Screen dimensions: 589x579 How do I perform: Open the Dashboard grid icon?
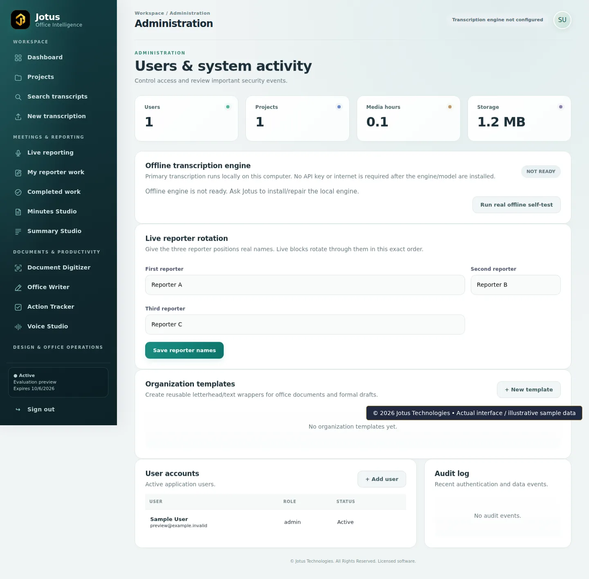pos(18,58)
